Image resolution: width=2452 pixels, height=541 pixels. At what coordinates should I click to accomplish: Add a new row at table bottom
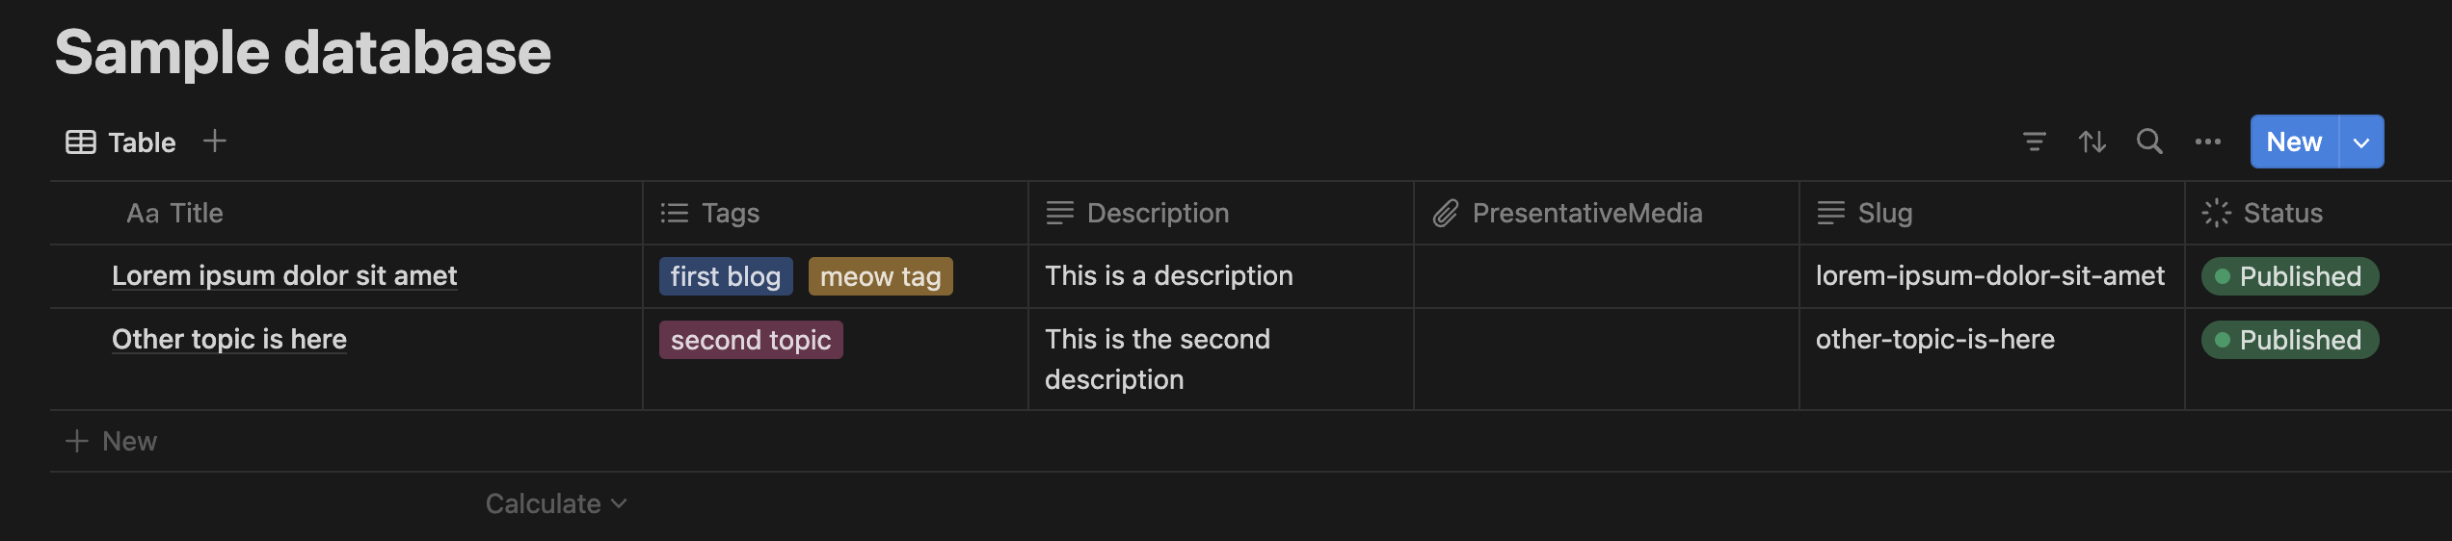pos(112,441)
